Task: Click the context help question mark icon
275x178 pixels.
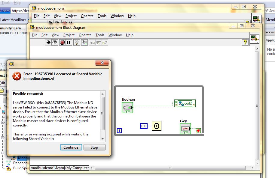Action: [246, 43]
